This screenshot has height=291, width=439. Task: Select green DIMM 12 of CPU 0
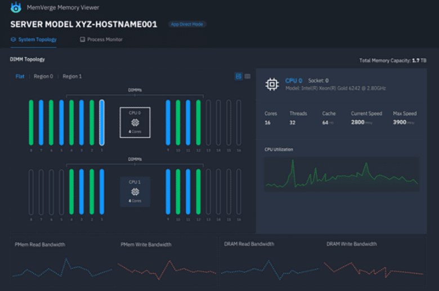198,122
